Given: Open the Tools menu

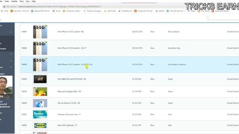Looking at the screenshot, I should [x=22, y=1].
